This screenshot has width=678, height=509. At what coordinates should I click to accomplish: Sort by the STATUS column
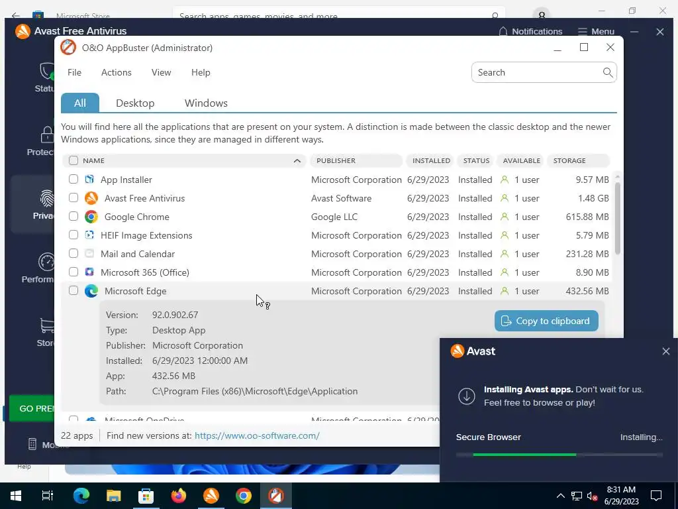click(x=475, y=160)
